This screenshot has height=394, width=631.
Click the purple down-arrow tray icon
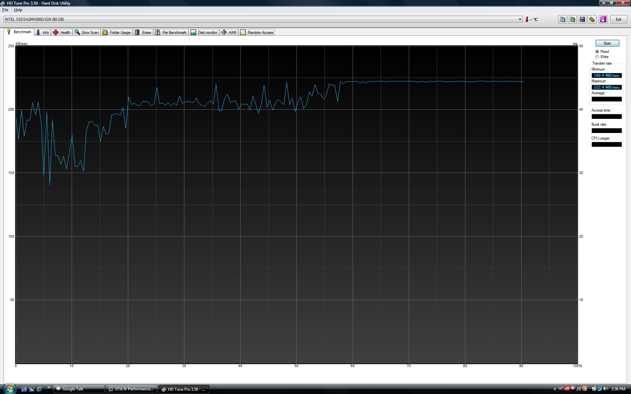pos(603,19)
